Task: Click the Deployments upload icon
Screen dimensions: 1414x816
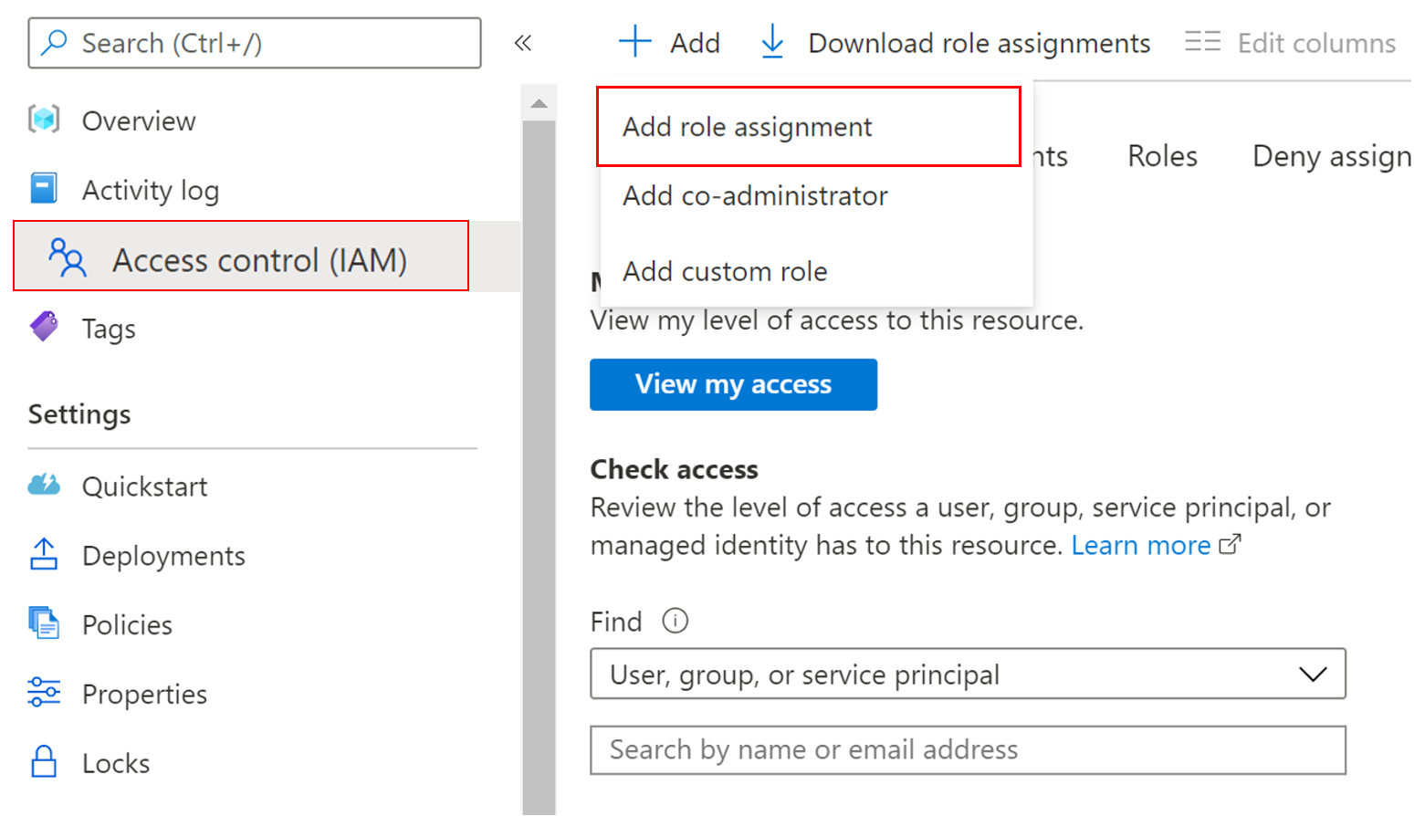Action: (43, 555)
